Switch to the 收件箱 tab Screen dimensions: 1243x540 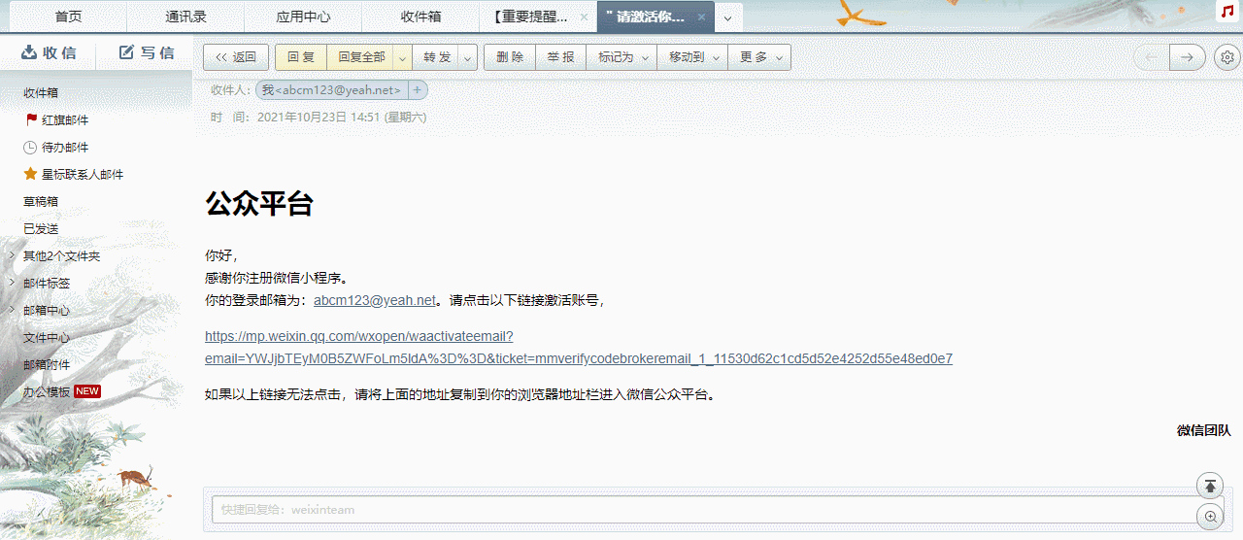420,17
